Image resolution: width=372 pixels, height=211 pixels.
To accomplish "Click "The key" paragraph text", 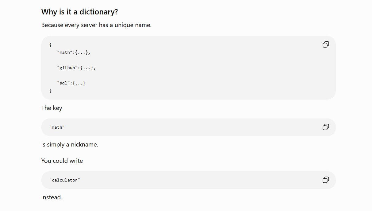I will click(x=52, y=108).
